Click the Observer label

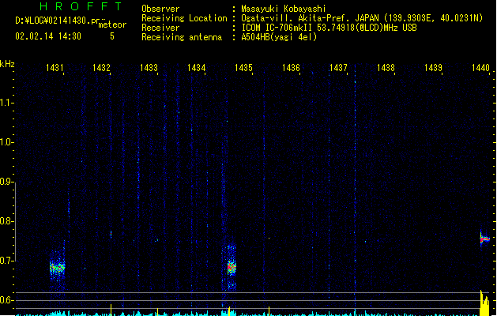click(160, 9)
